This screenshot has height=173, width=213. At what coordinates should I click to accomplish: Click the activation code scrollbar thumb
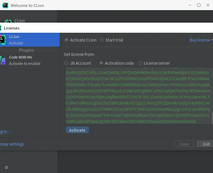tap(212, 118)
